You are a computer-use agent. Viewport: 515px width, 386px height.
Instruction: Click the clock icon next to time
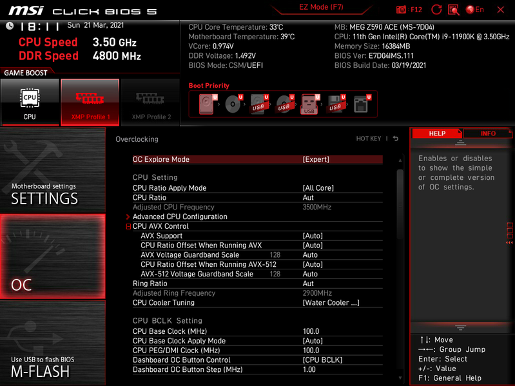(x=10, y=26)
